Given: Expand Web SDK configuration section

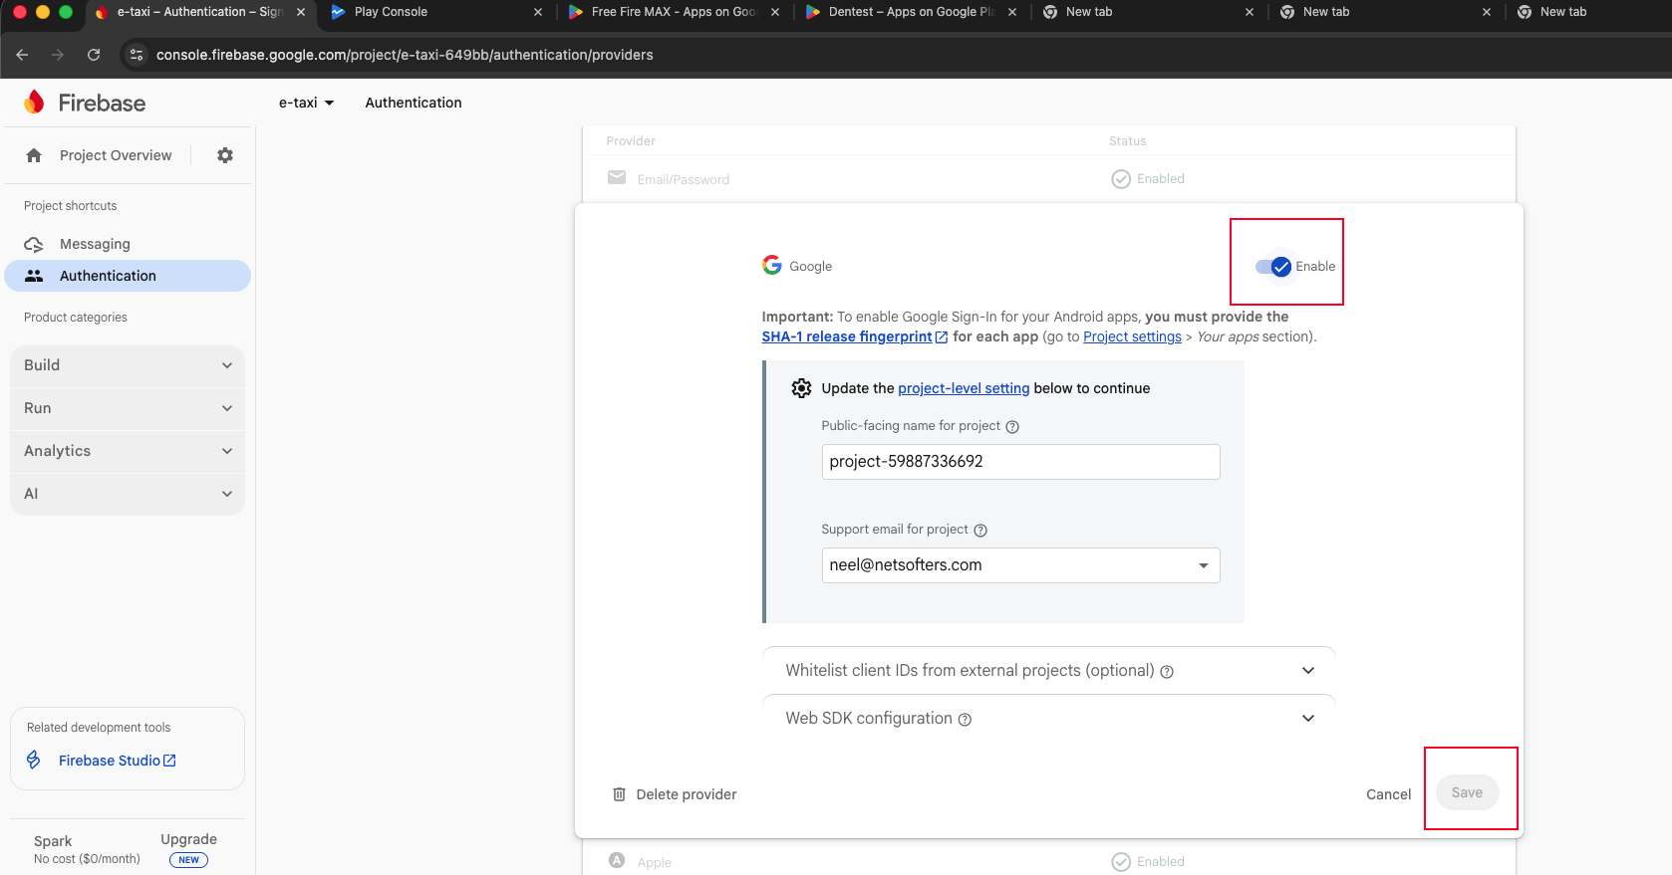Looking at the screenshot, I should (1048, 719).
